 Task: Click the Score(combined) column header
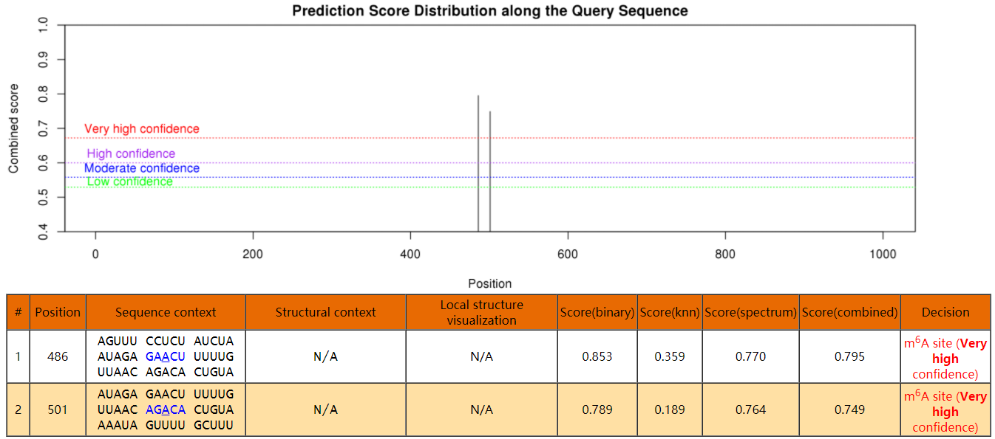(x=849, y=312)
